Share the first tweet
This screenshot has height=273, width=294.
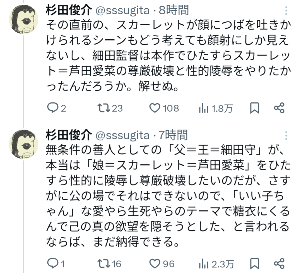(279, 109)
